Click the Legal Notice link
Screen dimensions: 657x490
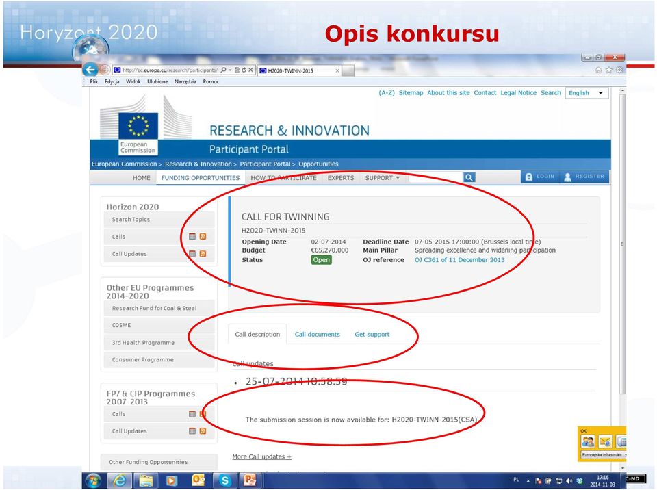coord(518,93)
